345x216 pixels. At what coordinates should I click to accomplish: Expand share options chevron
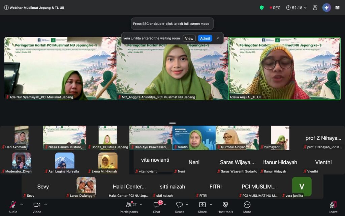pos(211,205)
